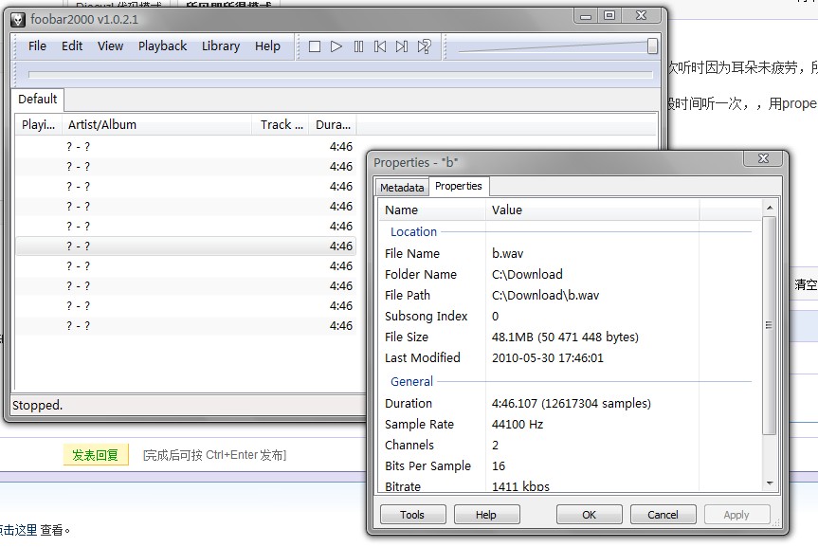This screenshot has width=818, height=547.
Task: Open the Edit menu
Action: click(72, 46)
